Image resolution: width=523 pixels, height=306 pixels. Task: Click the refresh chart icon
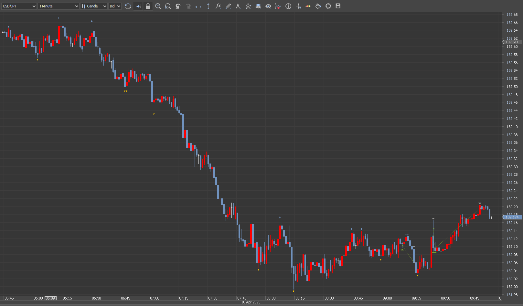(128, 6)
